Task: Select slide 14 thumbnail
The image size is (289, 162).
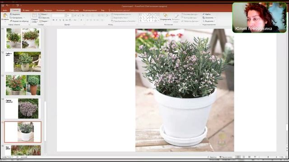Action: pos(23,108)
